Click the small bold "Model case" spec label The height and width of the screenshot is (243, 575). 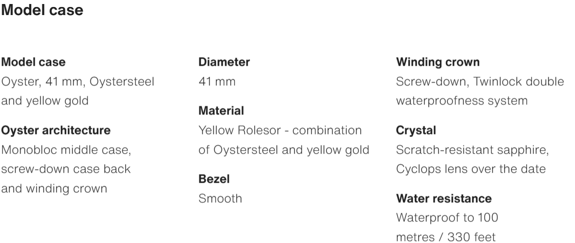tap(33, 63)
